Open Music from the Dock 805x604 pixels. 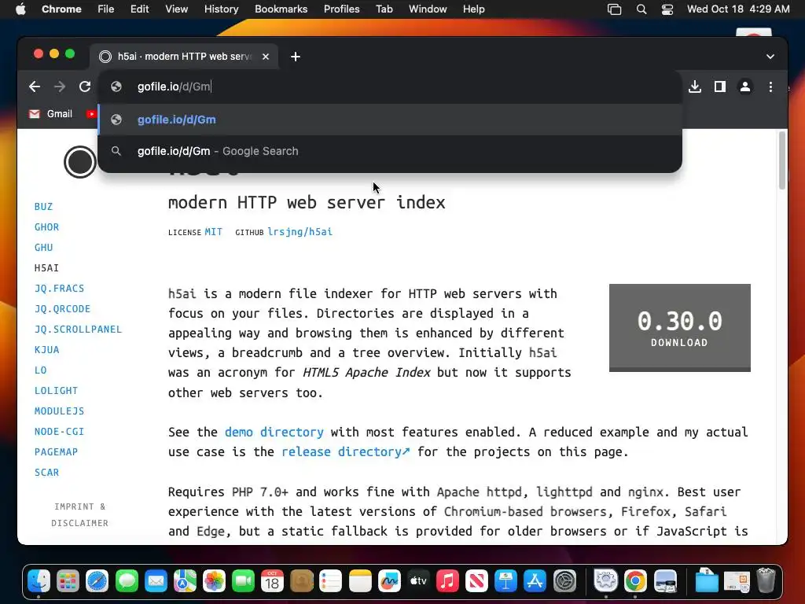click(x=447, y=581)
